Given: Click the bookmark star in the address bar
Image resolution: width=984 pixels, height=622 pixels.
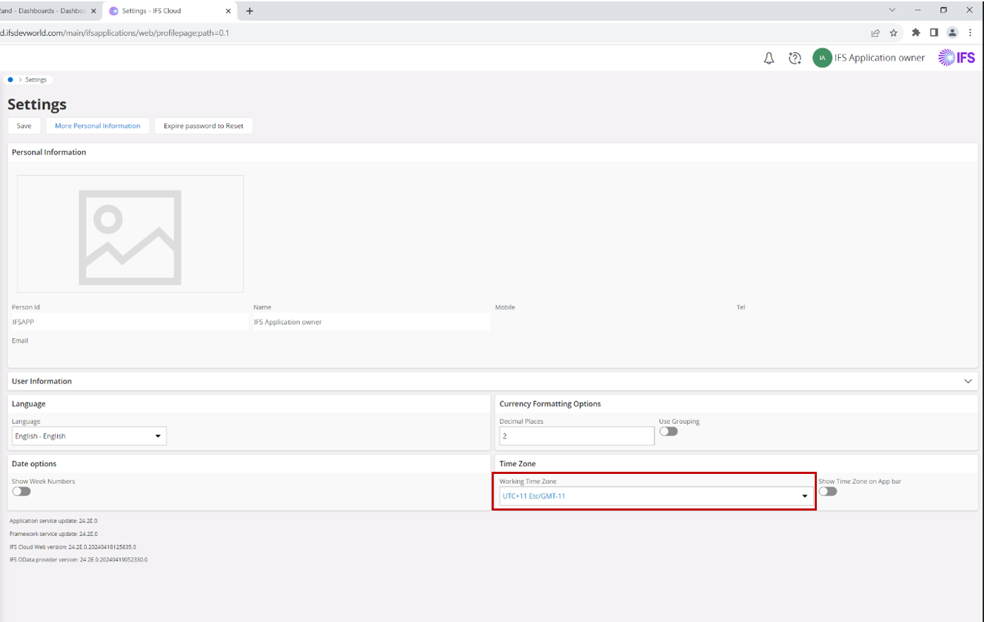Looking at the screenshot, I should tap(894, 32).
